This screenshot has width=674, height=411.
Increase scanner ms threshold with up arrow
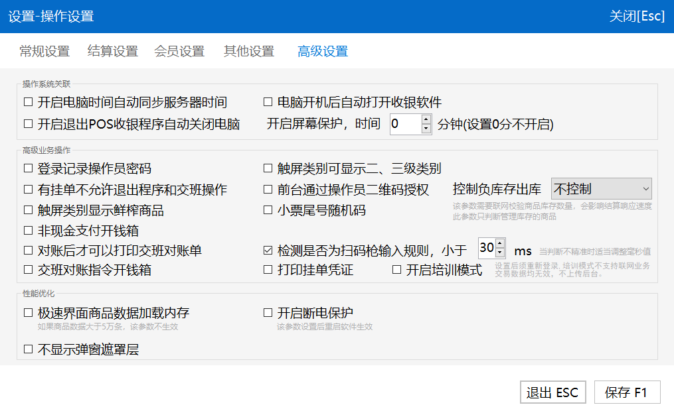(x=500, y=243)
